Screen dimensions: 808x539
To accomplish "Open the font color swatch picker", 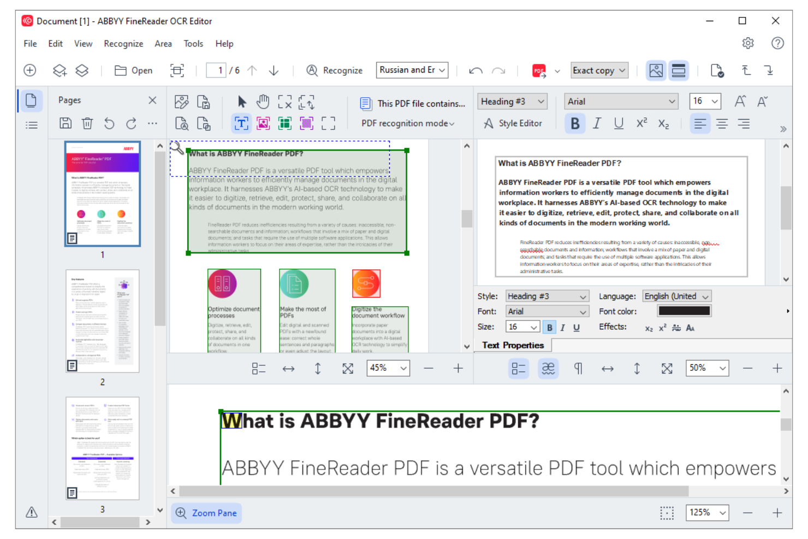I will 684,310.
